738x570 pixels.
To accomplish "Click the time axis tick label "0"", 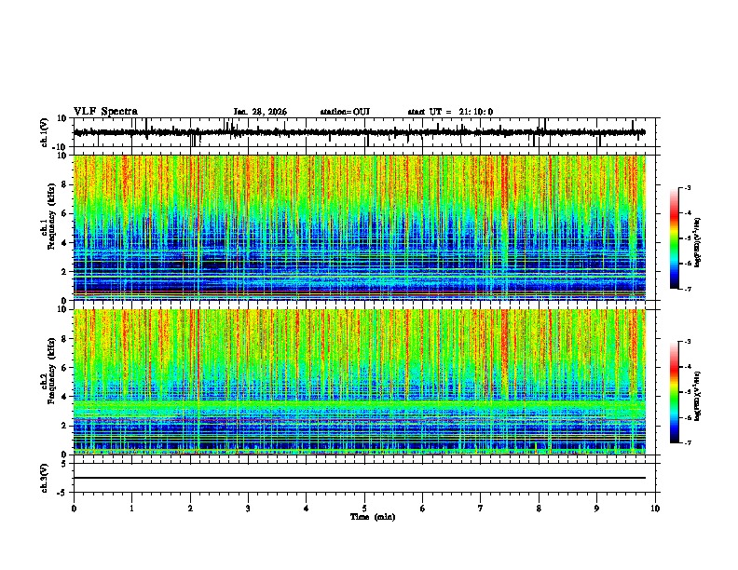I will [74, 509].
